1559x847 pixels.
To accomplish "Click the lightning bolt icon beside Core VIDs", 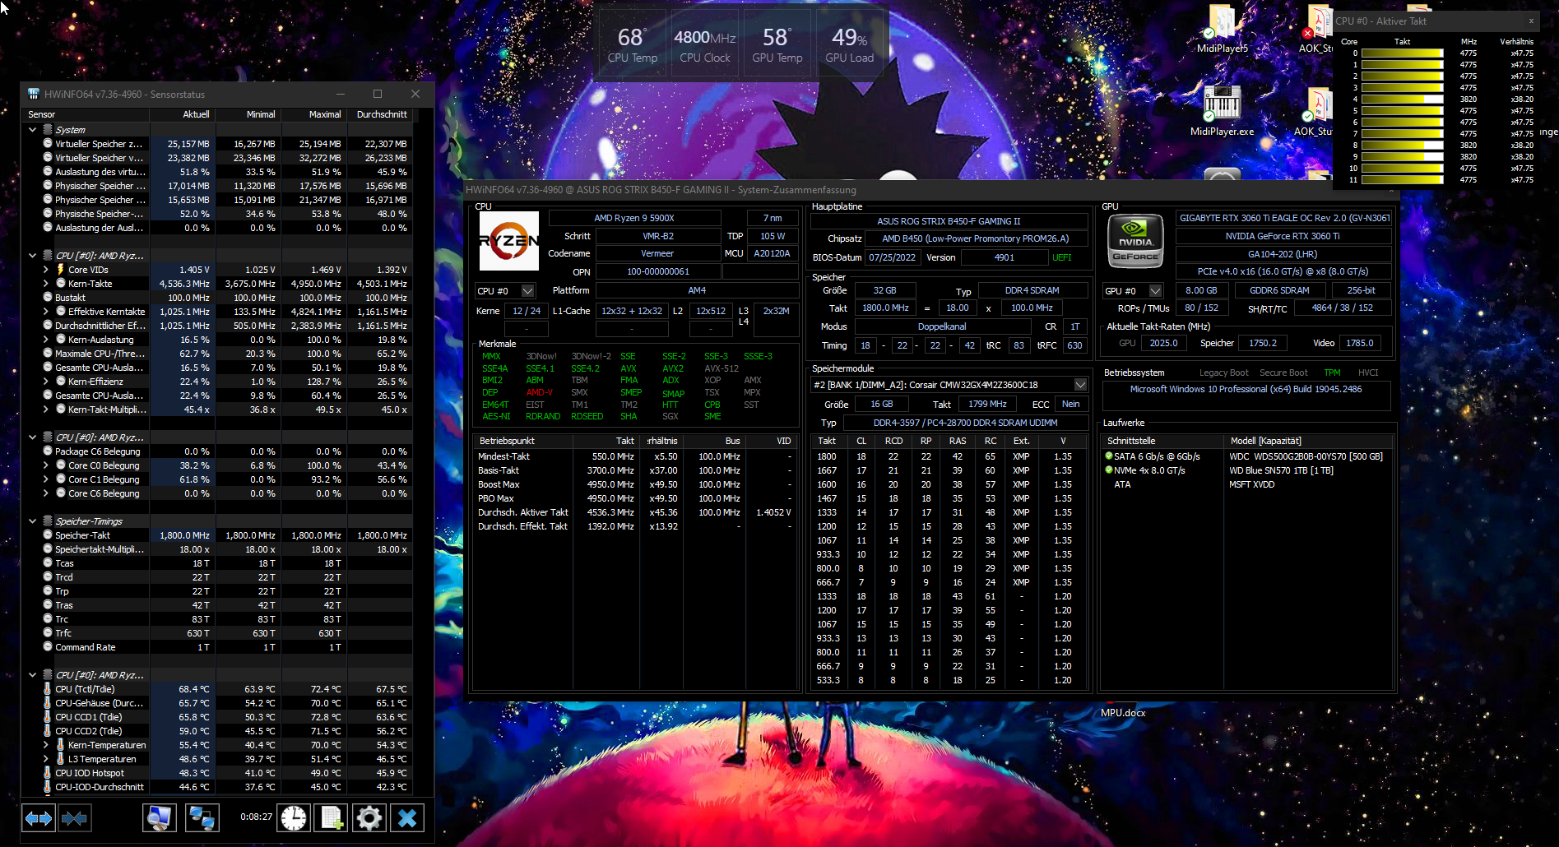I will (x=60, y=270).
